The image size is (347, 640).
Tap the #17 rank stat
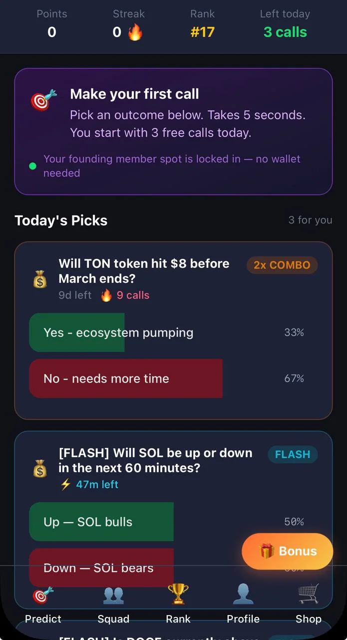tap(202, 32)
